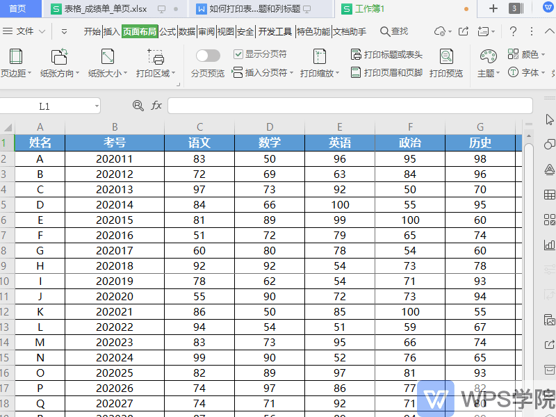The height and width of the screenshot is (417, 556).
Task: Click the 查找 search button
Action: click(x=394, y=31)
